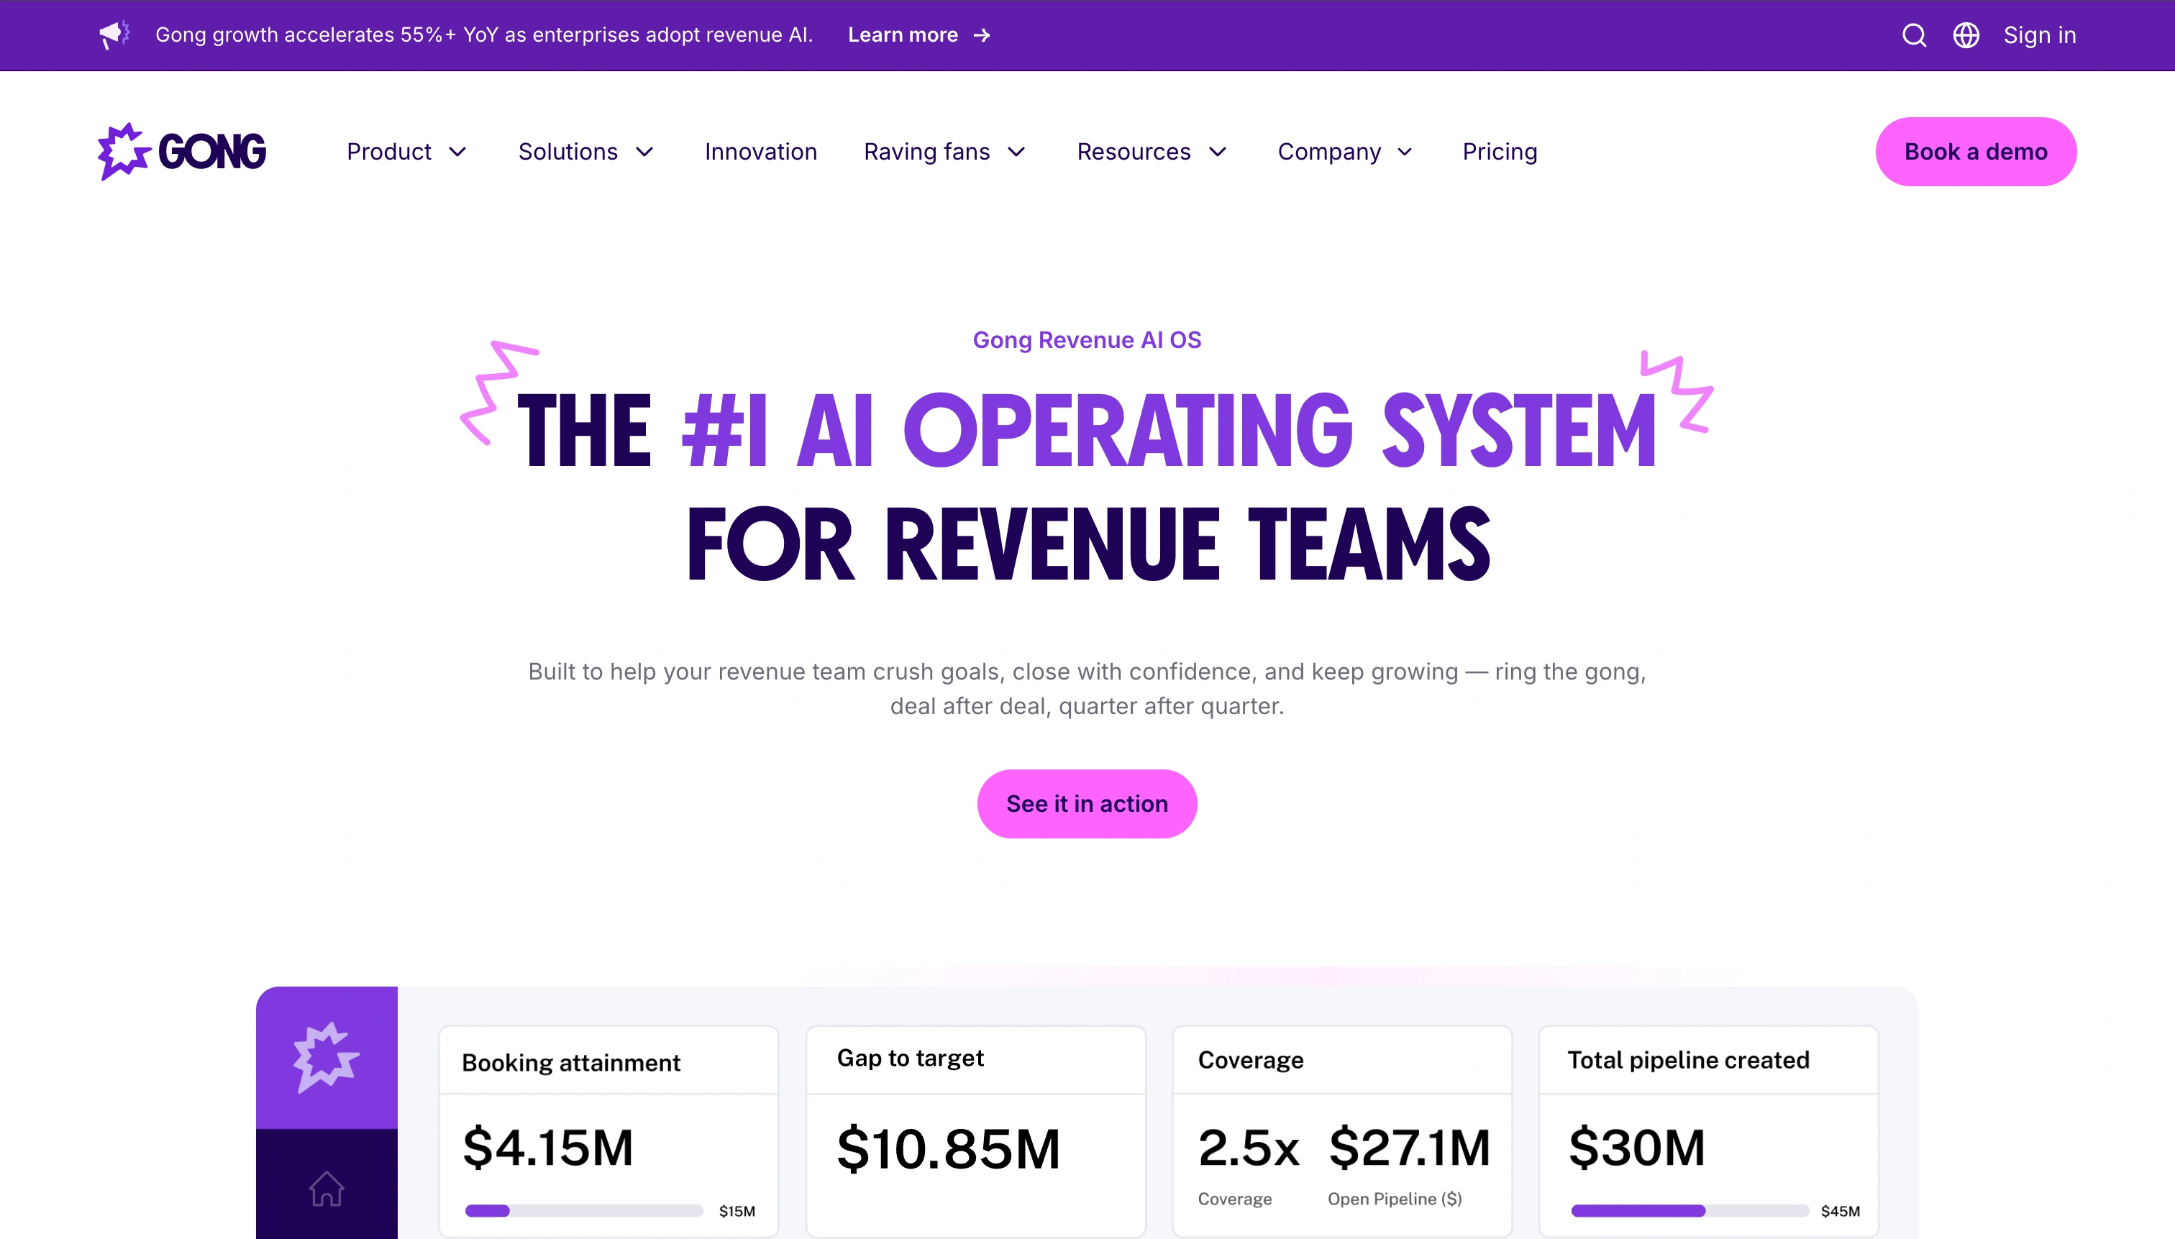Image resolution: width=2175 pixels, height=1239 pixels.
Task: Click the Book a demo button
Action: point(1976,152)
